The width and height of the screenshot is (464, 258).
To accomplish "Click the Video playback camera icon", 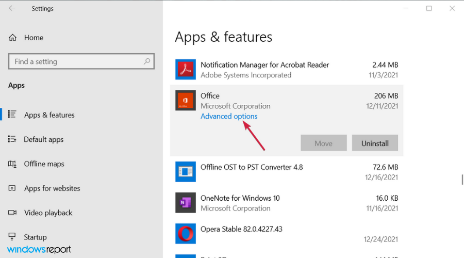I will pyautogui.click(x=12, y=213).
